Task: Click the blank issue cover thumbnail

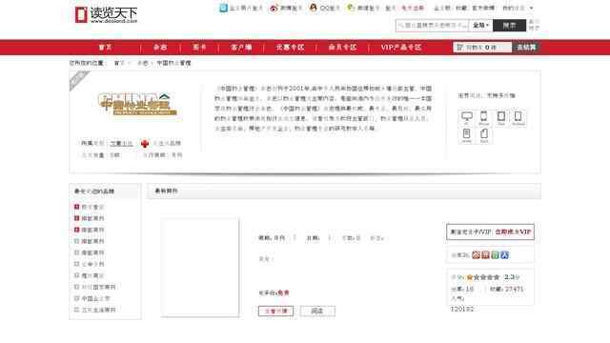Action: point(200,267)
